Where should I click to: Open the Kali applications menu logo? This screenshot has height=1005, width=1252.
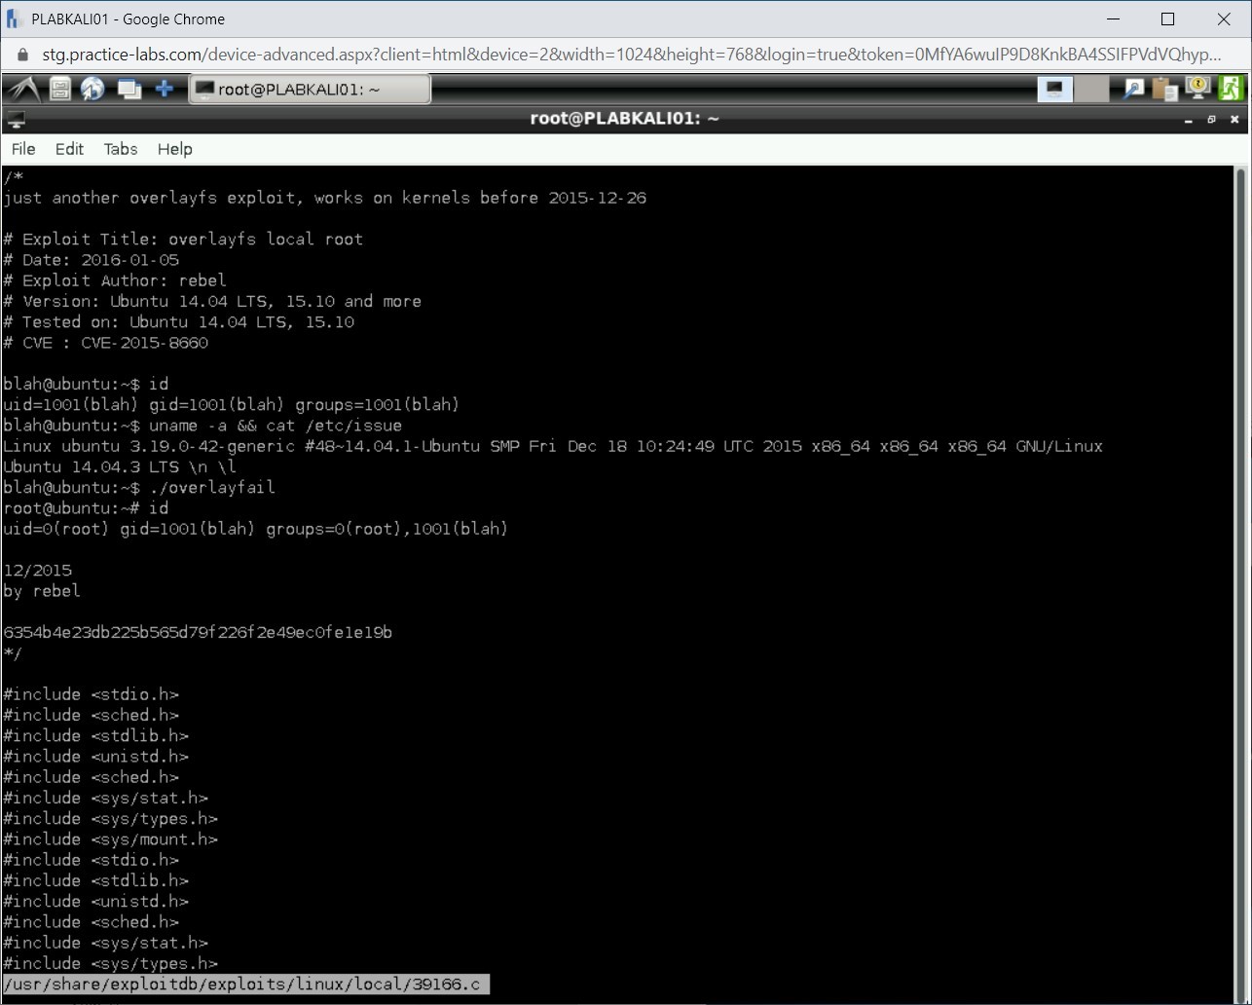pos(23,90)
